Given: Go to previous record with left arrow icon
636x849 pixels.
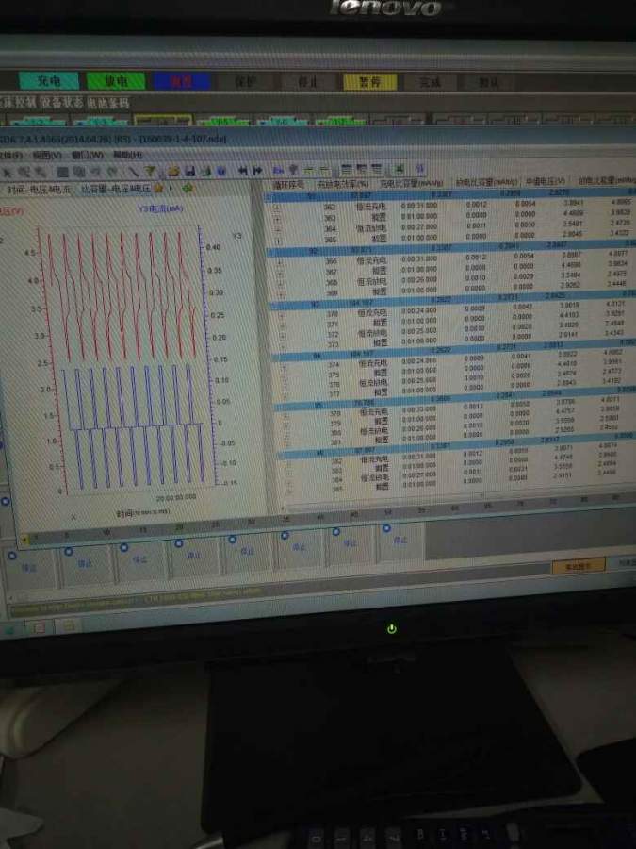Looking at the screenshot, I should [242, 171].
